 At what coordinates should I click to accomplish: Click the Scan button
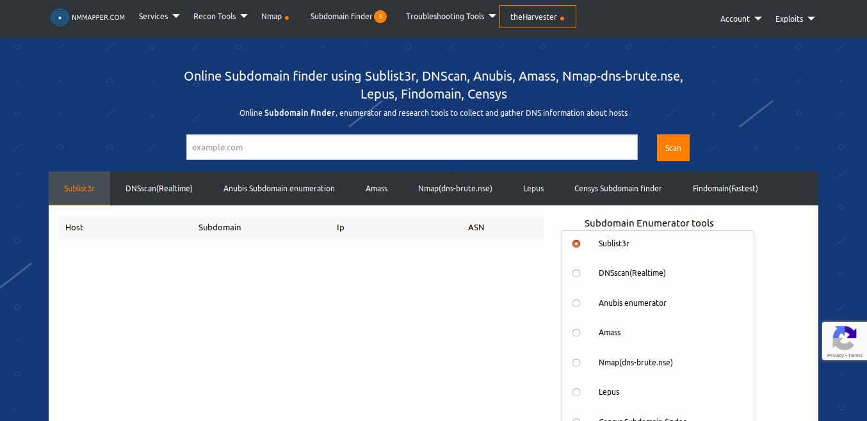pos(673,148)
